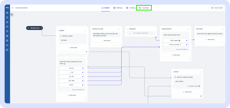Click the 1-29 connector dot
Viewport: 230px width, 108px height.
[83, 72]
